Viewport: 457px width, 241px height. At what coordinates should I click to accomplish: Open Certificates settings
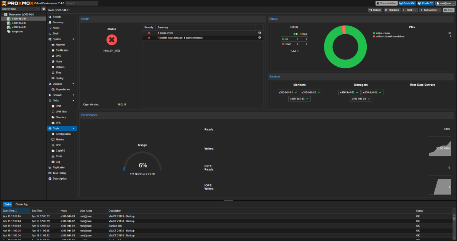point(62,50)
